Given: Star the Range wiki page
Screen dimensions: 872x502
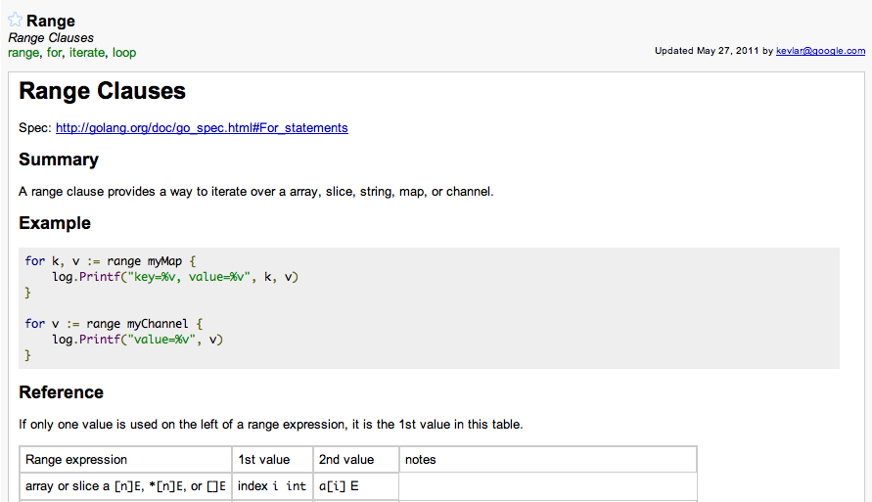Looking at the screenshot, I should click(x=16, y=21).
